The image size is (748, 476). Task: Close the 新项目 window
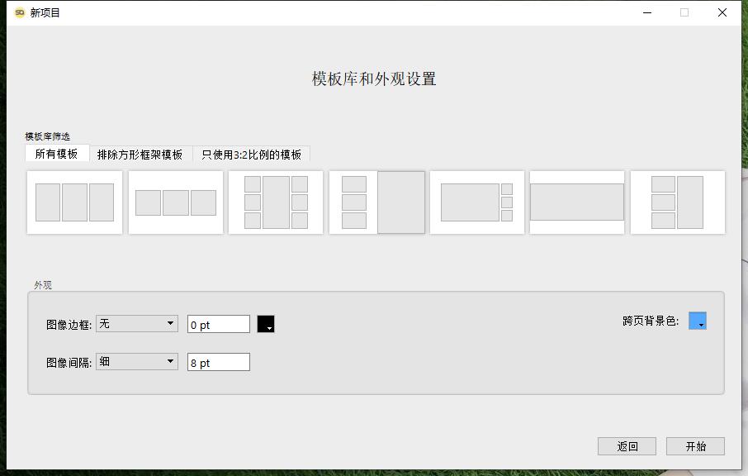click(722, 13)
